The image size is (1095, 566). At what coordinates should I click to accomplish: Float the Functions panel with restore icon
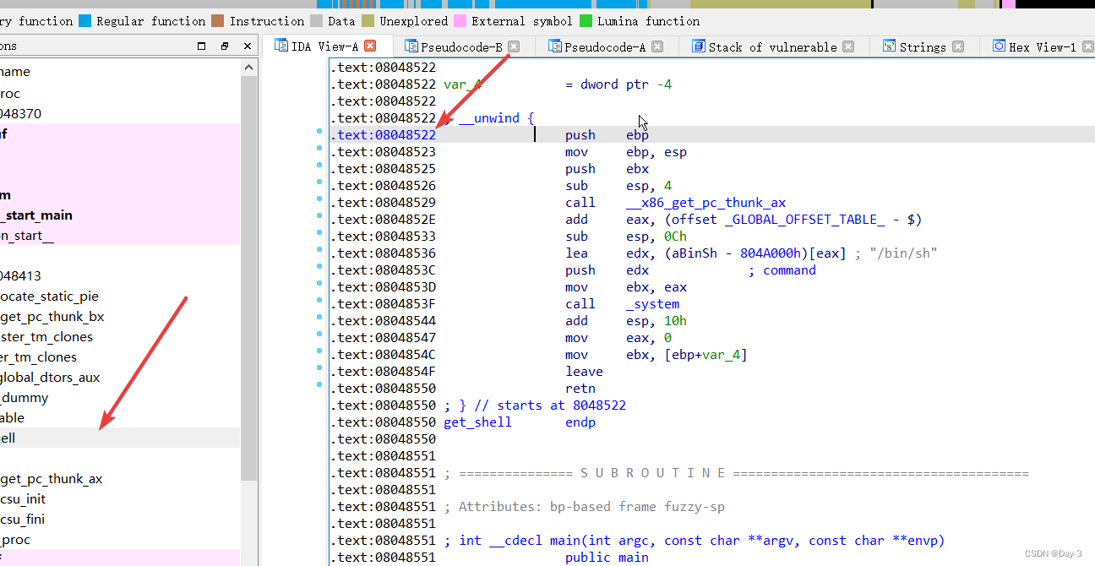click(x=224, y=46)
